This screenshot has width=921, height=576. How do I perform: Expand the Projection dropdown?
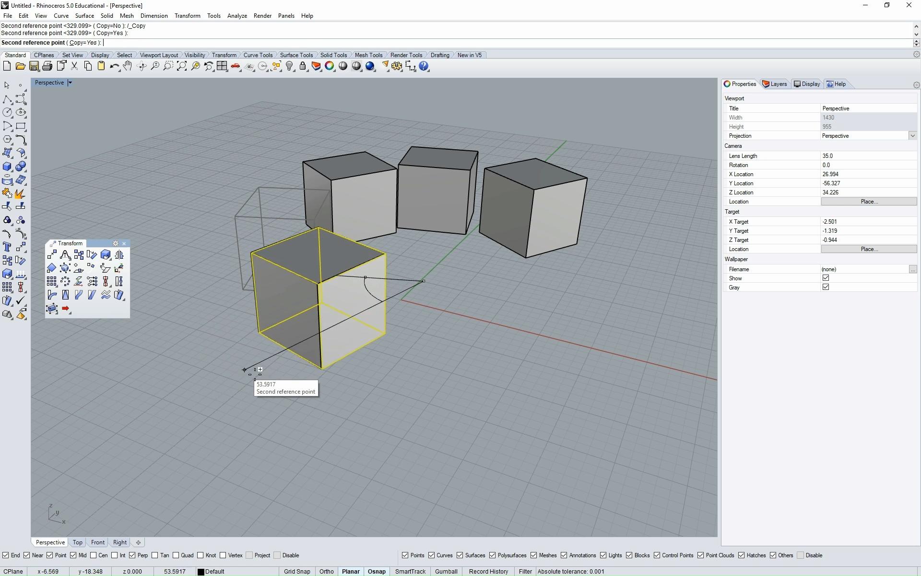(x=912, y=136)
